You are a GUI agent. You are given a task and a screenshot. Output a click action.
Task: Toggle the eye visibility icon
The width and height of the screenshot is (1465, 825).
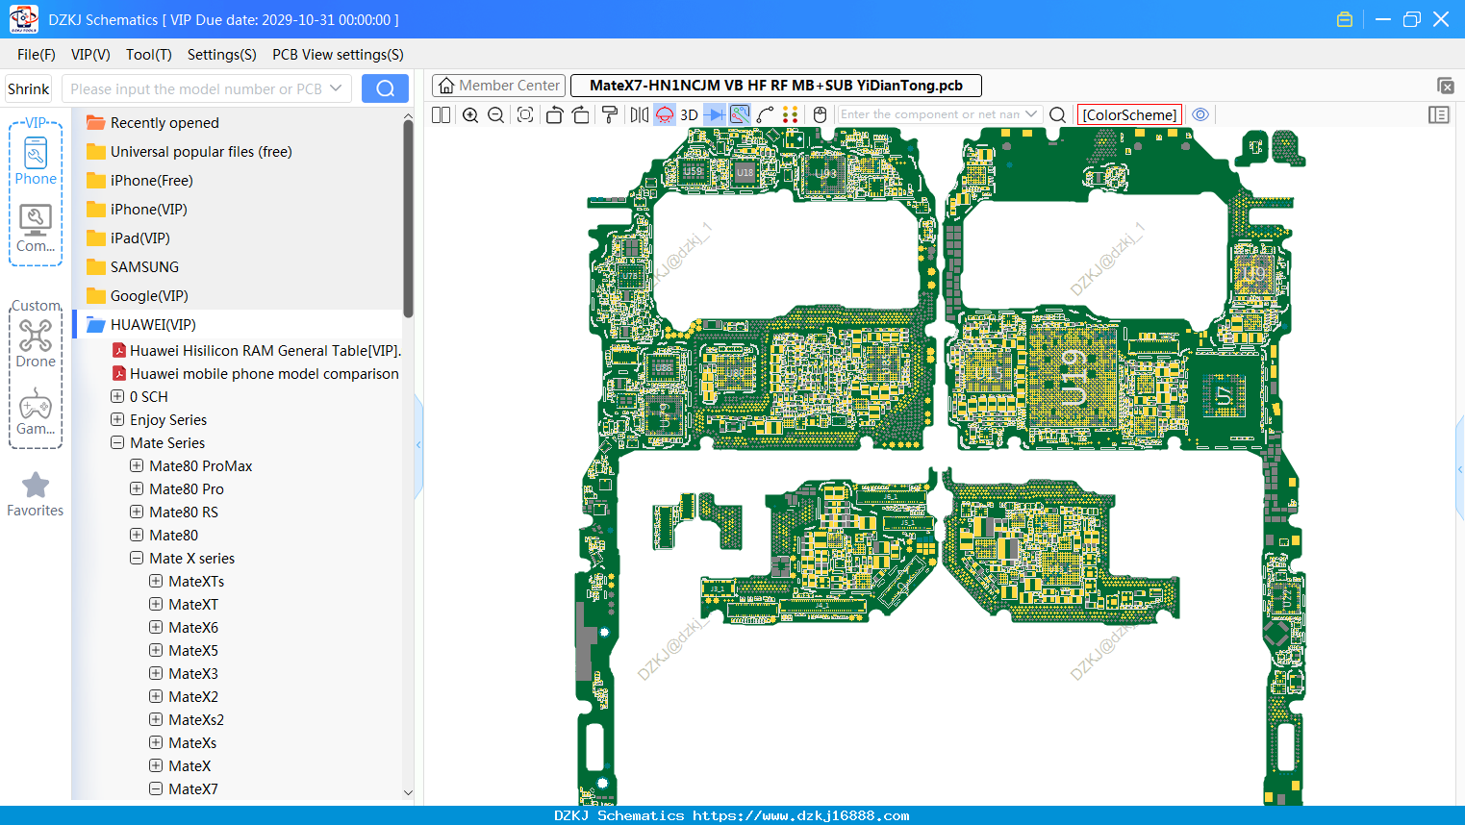(x=1200, y=114)
